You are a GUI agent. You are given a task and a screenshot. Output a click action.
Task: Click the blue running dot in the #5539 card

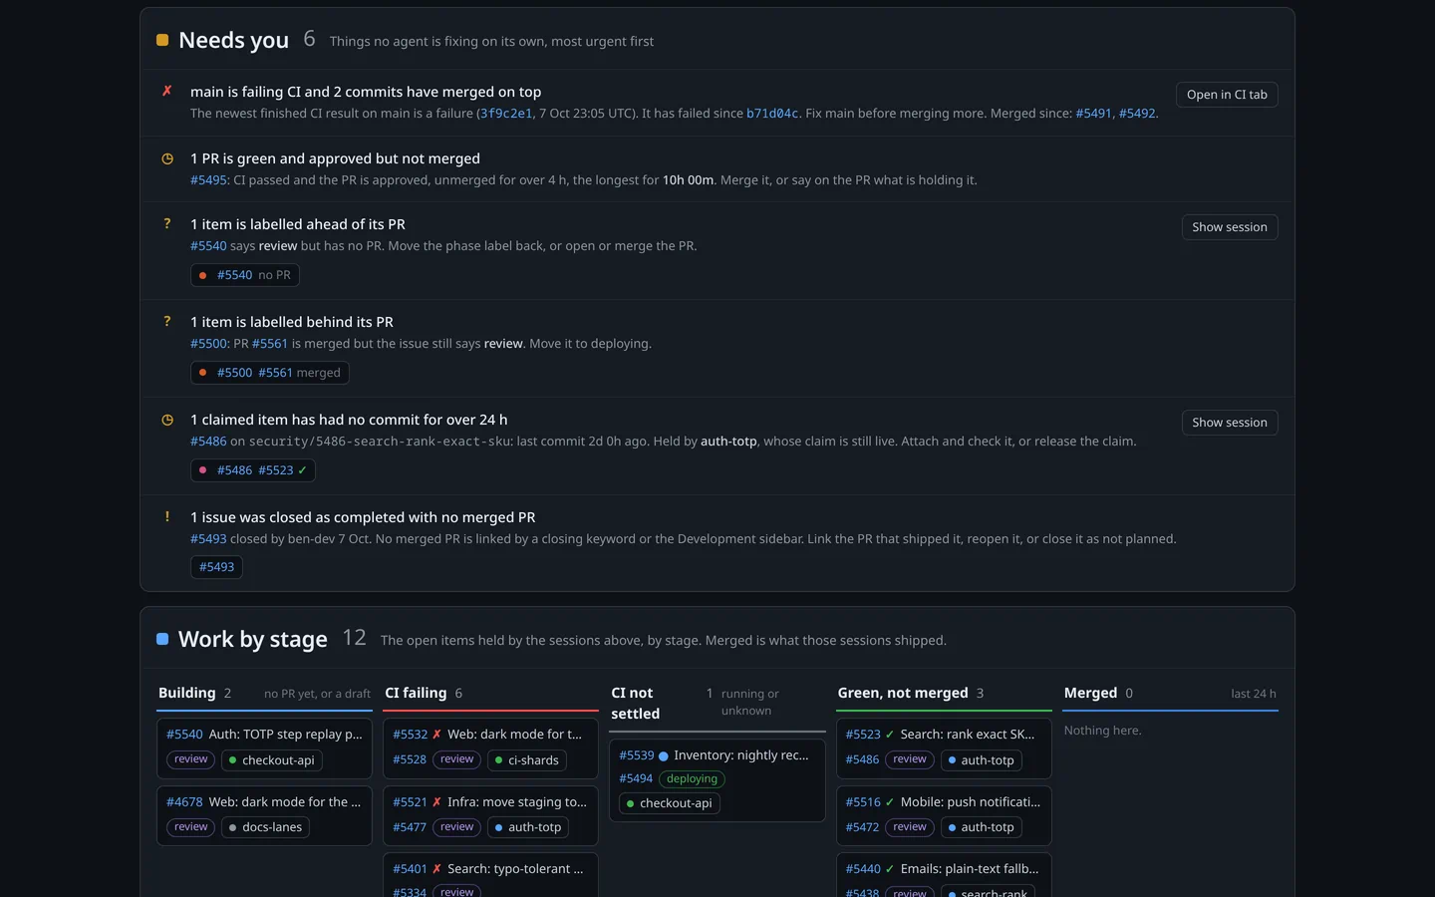(x=664, y=755)
